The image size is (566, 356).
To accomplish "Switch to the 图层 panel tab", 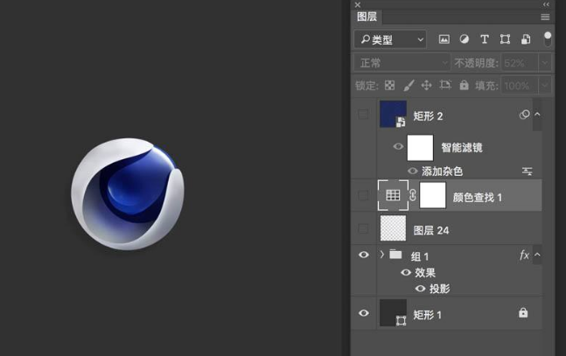I will click(x=367, y=17).
